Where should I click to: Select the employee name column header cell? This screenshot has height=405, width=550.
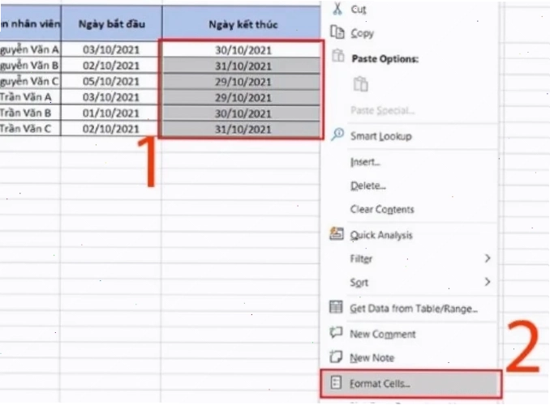(x=30, y=23)
